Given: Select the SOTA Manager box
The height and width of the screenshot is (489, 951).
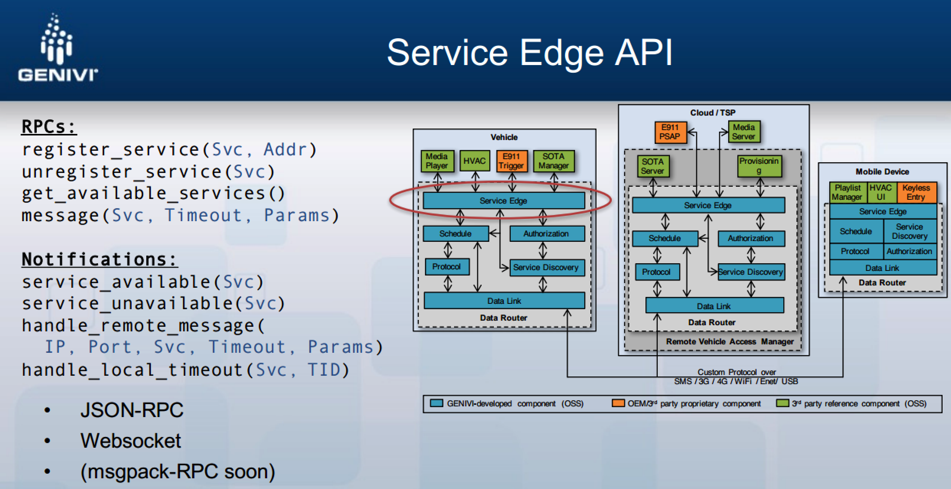Looking at the screenshot, I should click(x=553, y=161).
